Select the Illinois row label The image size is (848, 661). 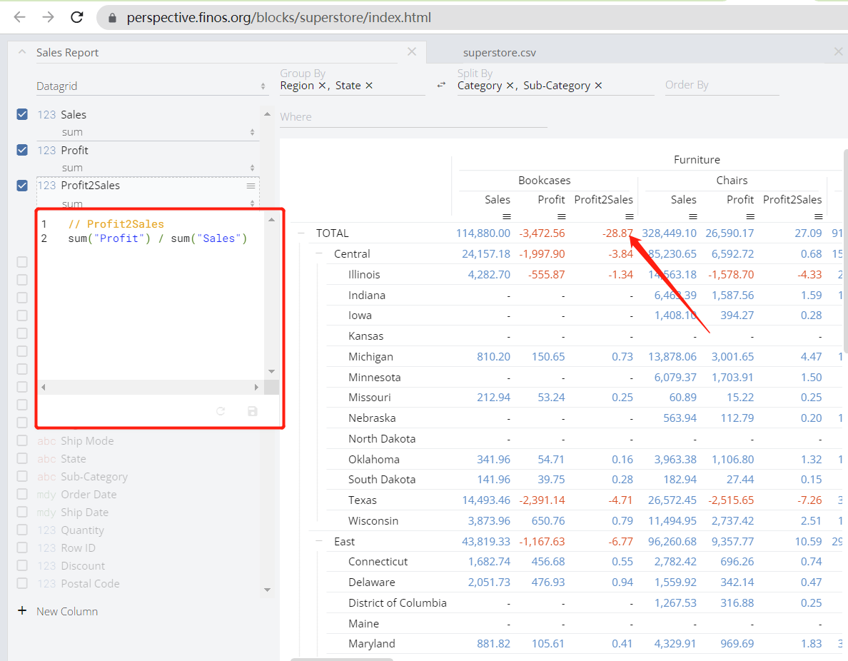[364, 274]
